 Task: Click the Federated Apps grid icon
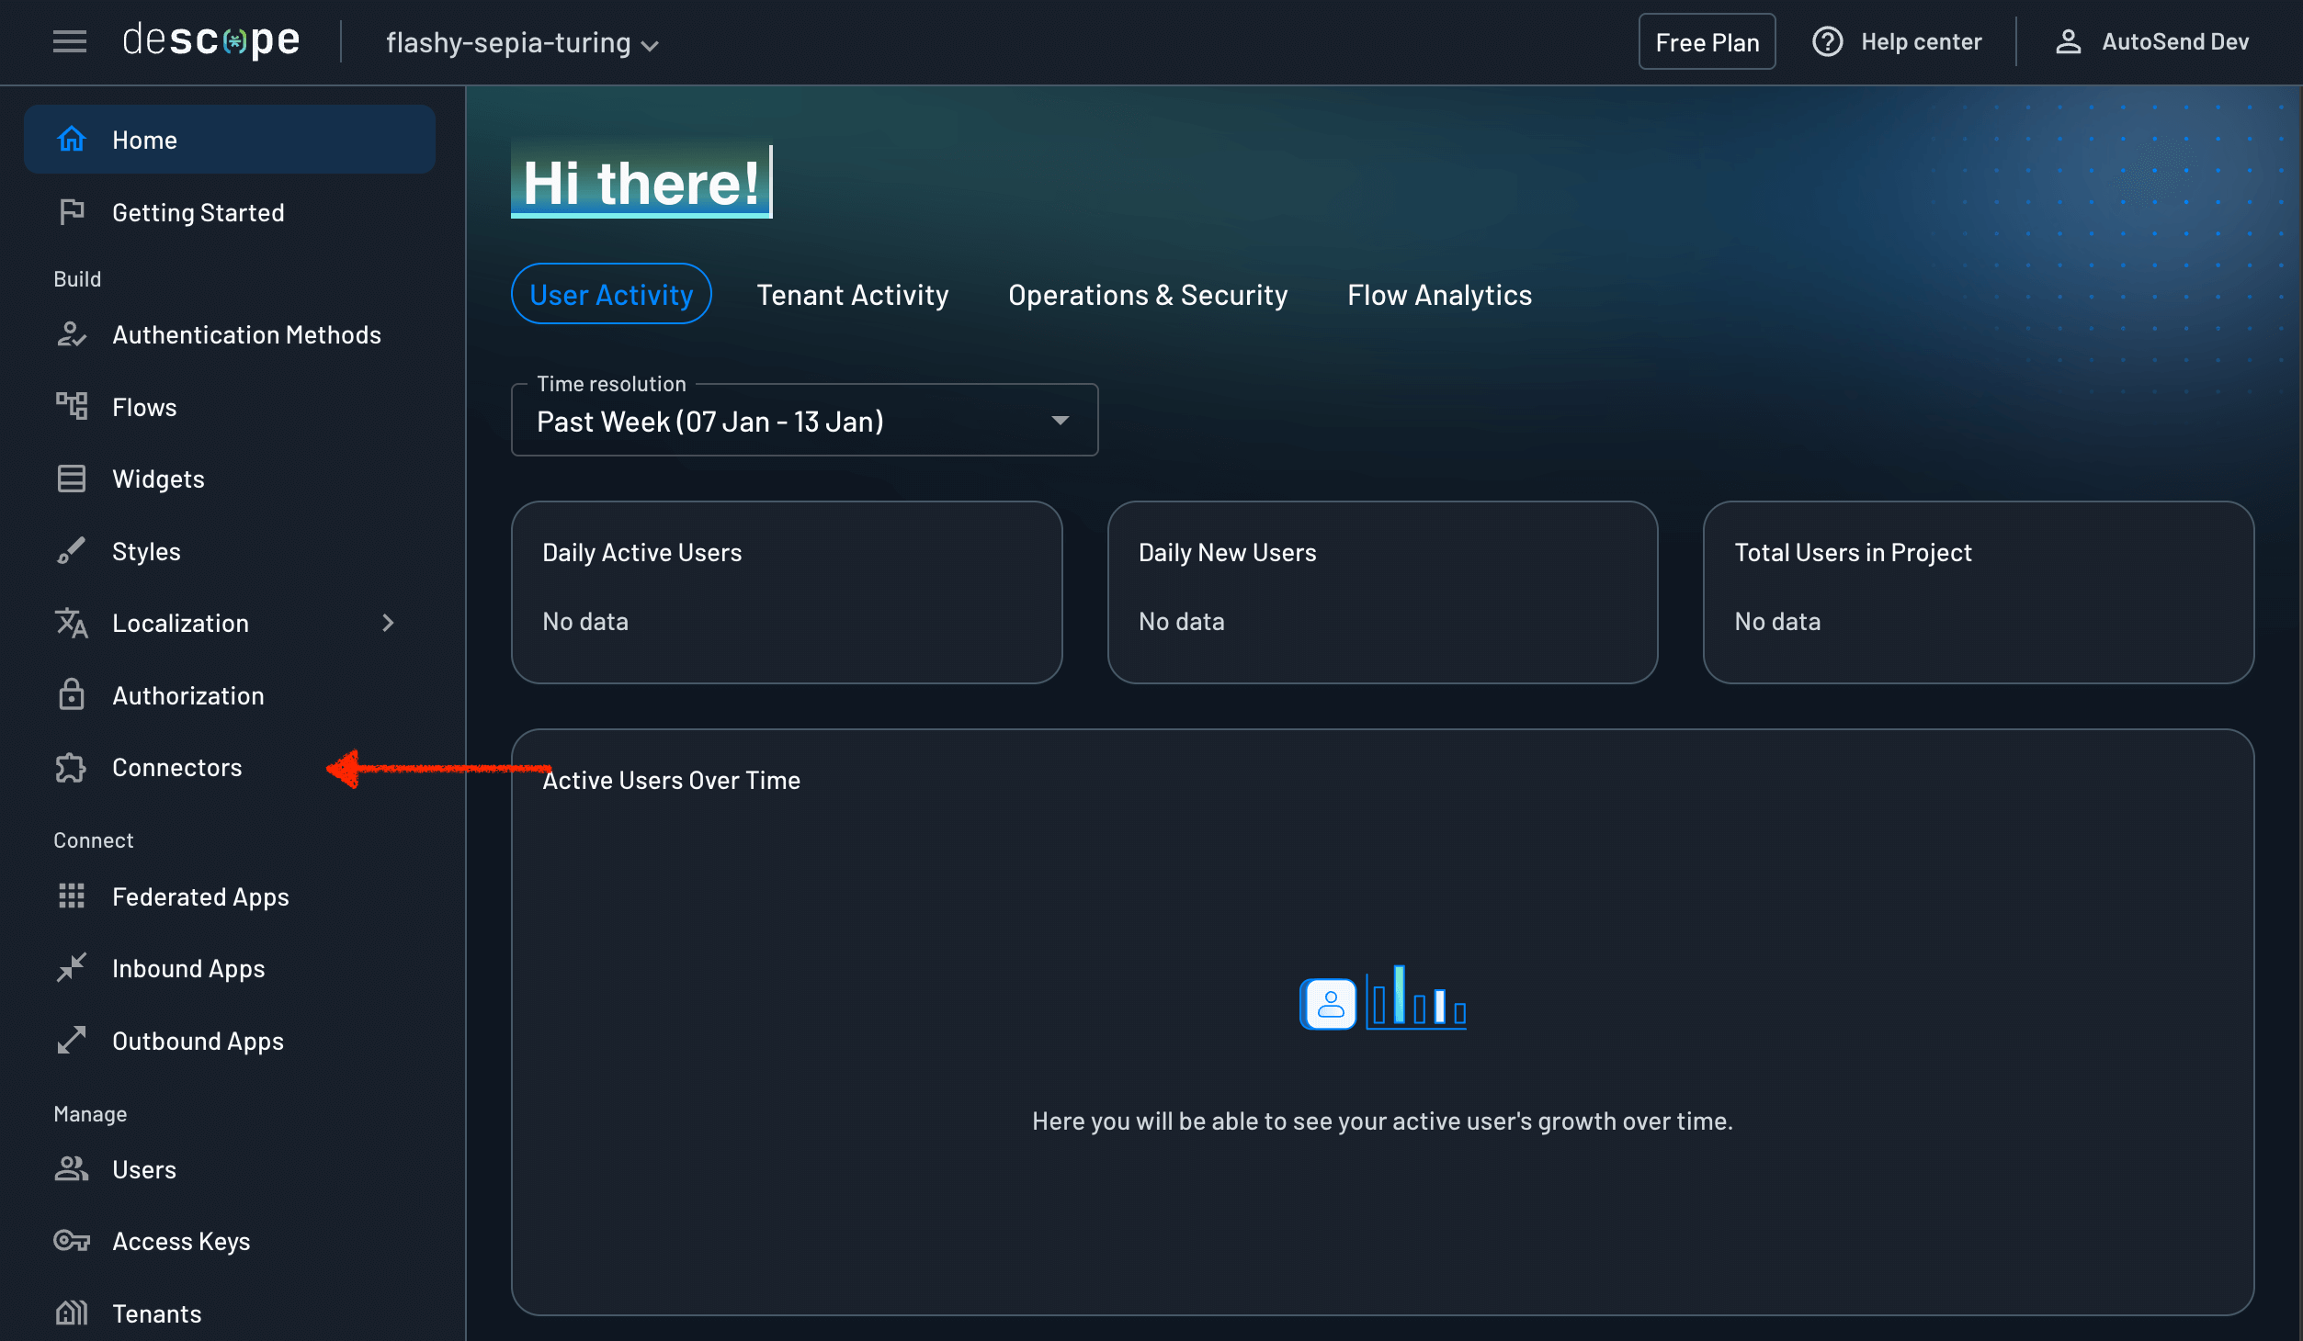[x=72, y=896]
